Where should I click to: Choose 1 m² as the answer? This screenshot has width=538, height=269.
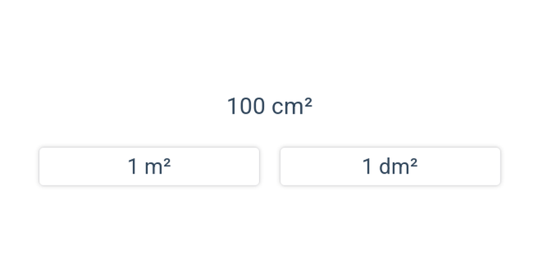[x=149, y=166]
